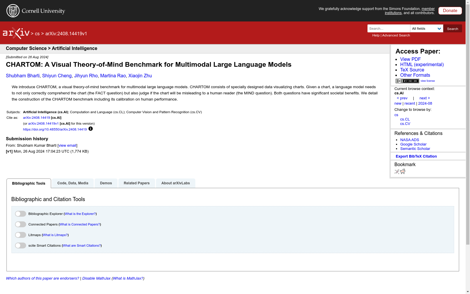
Task: Open What is Connected Papers? link
Action: 80,225
